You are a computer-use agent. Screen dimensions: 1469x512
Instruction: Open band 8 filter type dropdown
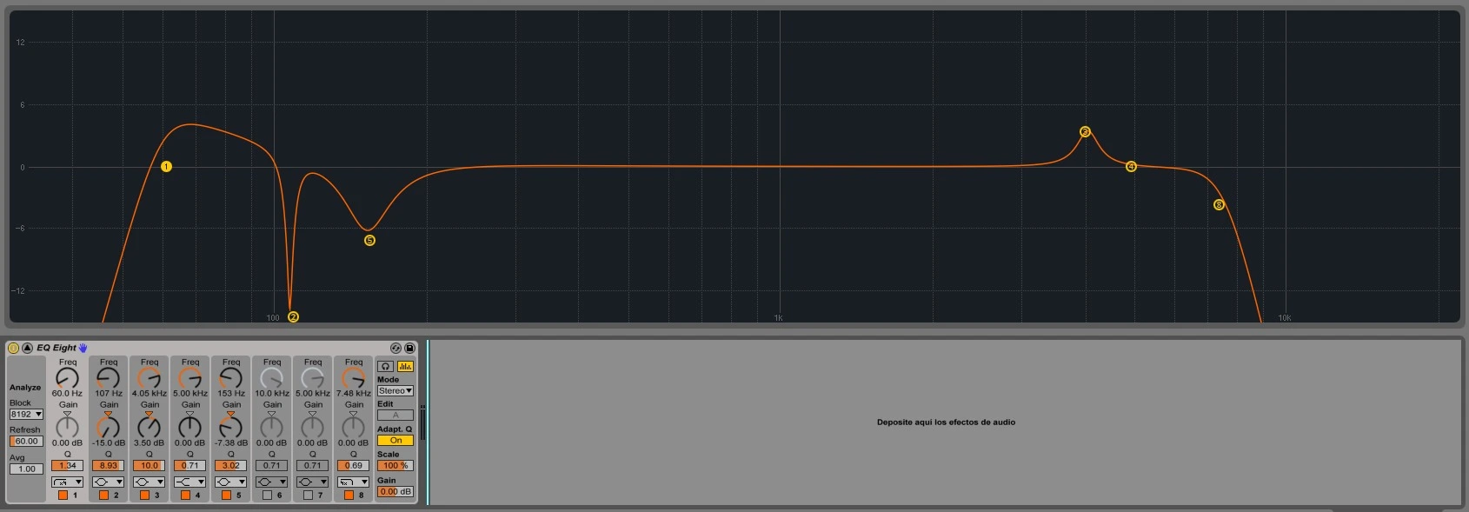coord(353,482)
